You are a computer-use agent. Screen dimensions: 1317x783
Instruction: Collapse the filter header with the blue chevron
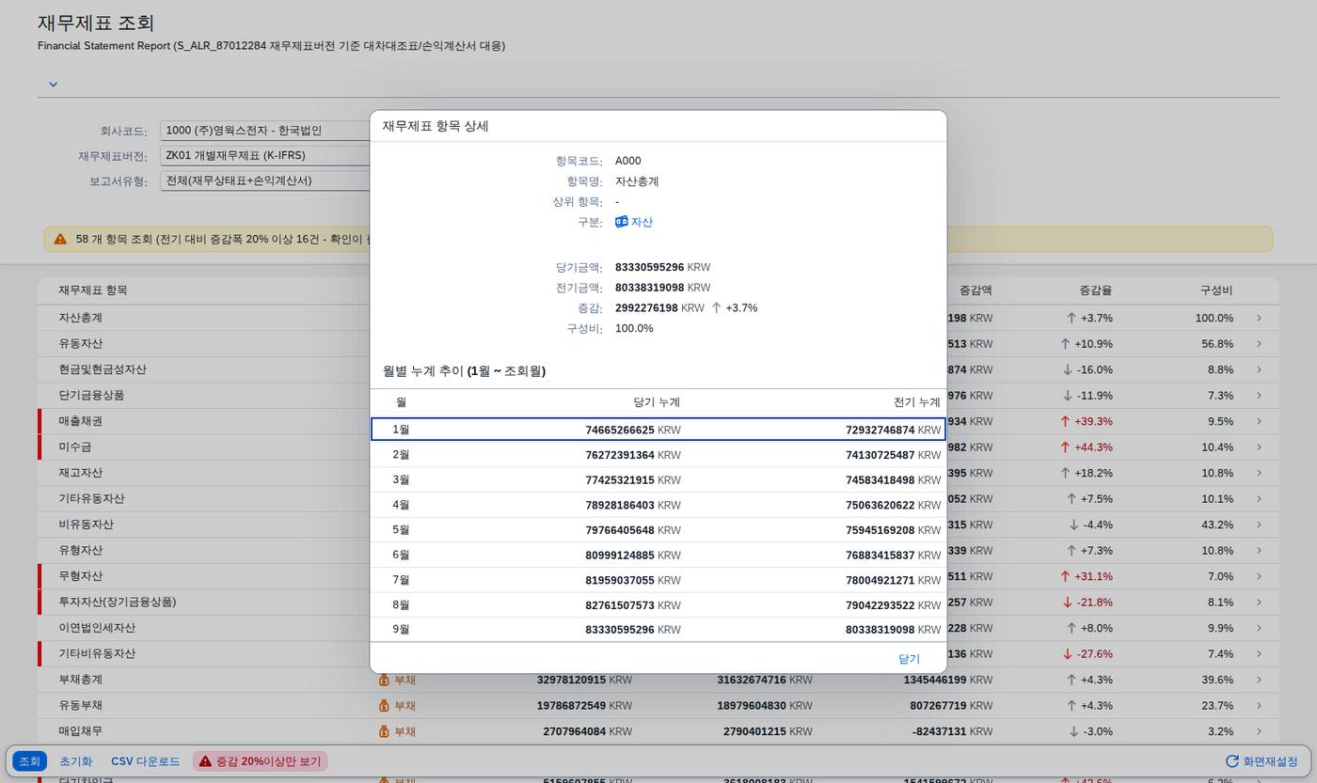pos(54,85)
